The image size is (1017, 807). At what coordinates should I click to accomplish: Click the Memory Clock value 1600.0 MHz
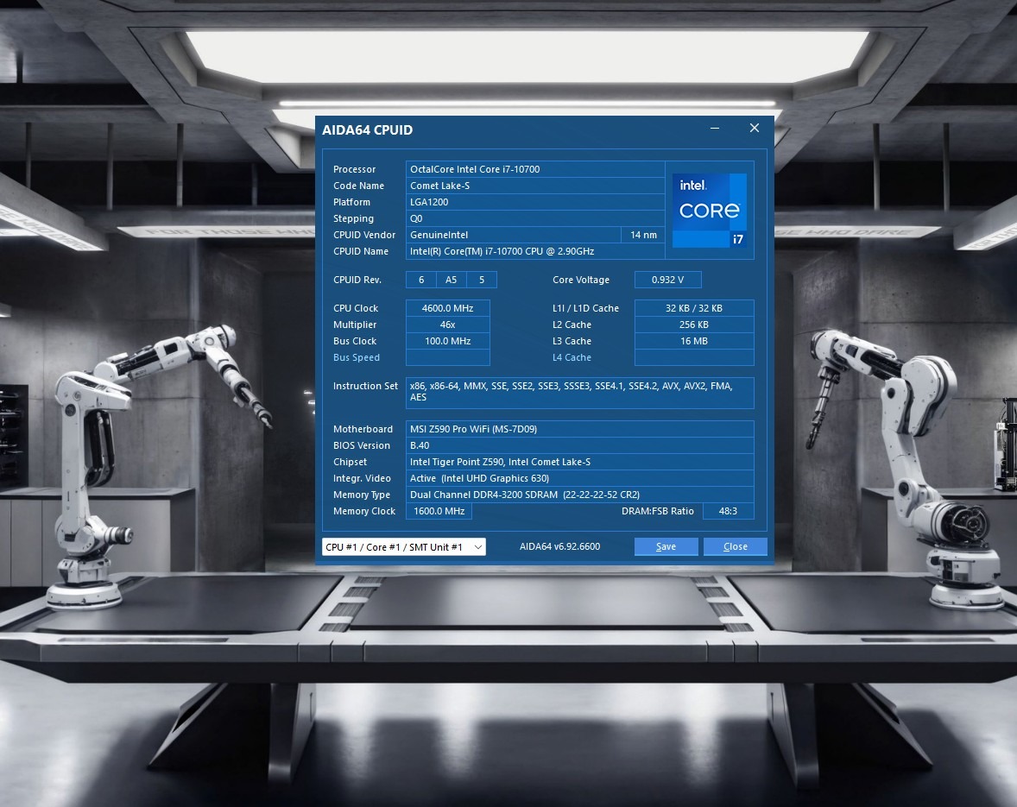439,512
